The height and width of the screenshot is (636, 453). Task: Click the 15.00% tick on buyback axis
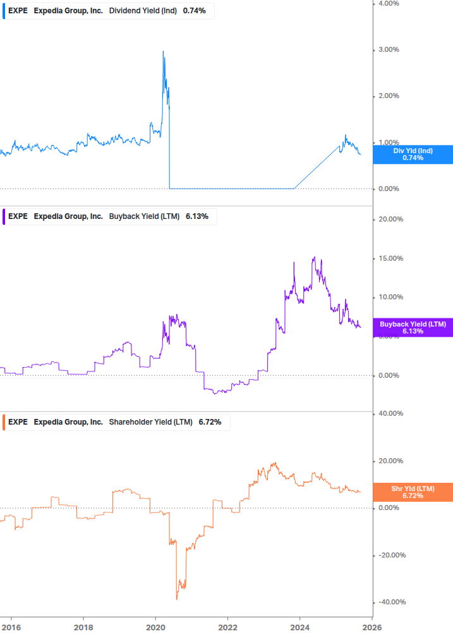pos(390,258)
